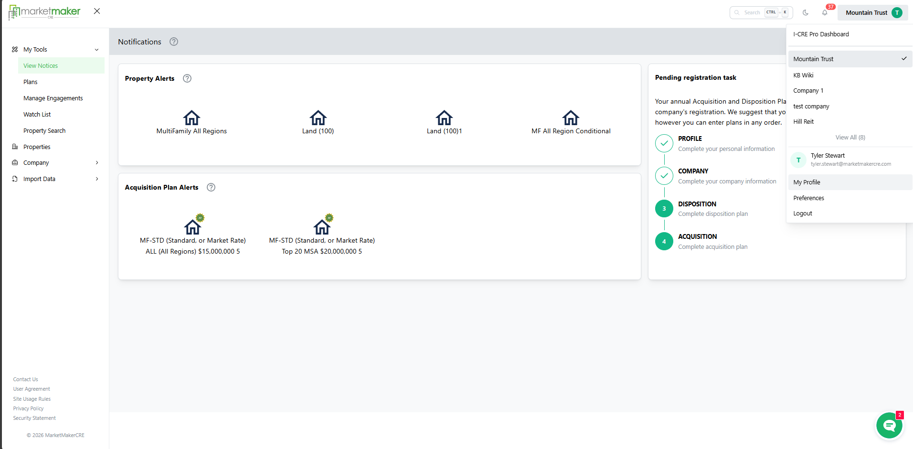This screenshot has height=449, width=913.
Task: Click help icon beside Property Alerts
Action: pyautogui.click(x=187, y=78)
